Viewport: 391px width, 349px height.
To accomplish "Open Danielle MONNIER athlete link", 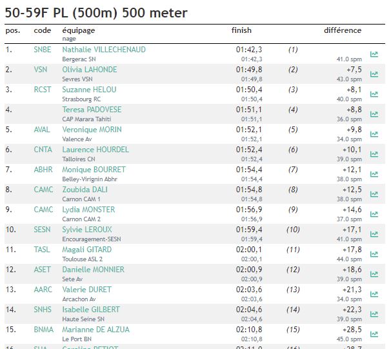I will [93, 270].
